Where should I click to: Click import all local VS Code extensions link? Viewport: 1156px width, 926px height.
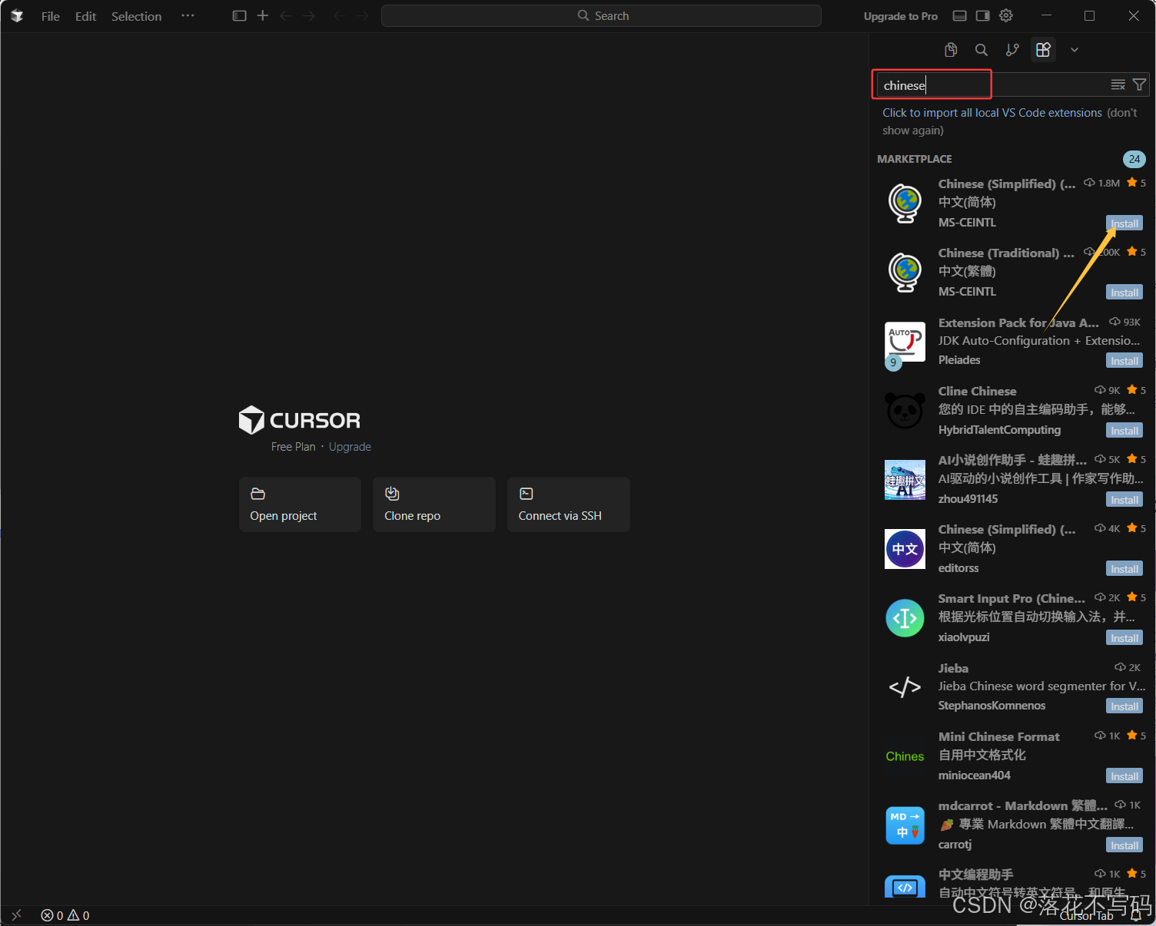point(992,113)
